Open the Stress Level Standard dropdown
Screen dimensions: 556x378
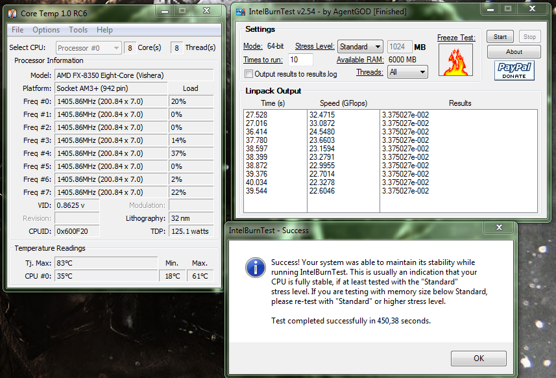(360, 47)
